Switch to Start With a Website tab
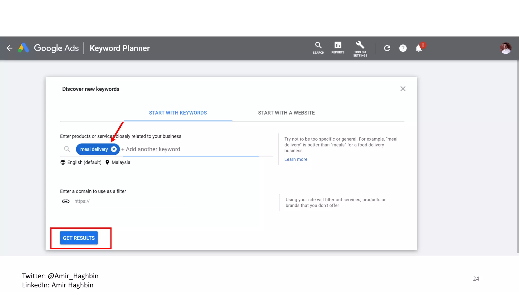 click(x=286, y=113)
